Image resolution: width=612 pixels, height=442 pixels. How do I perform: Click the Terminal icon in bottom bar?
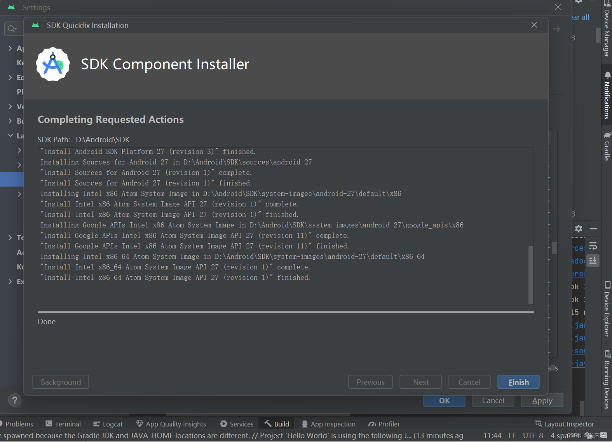49,424
